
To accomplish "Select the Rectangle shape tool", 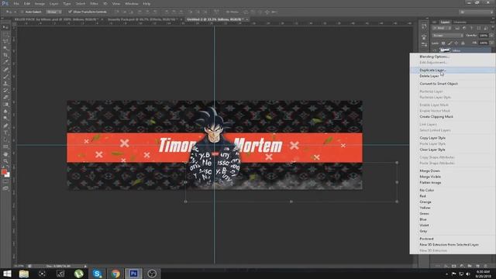I will point(5,146).
